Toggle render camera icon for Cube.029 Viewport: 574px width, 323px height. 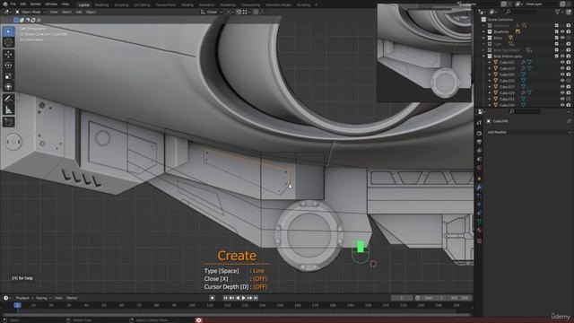[x=569, y=92]
